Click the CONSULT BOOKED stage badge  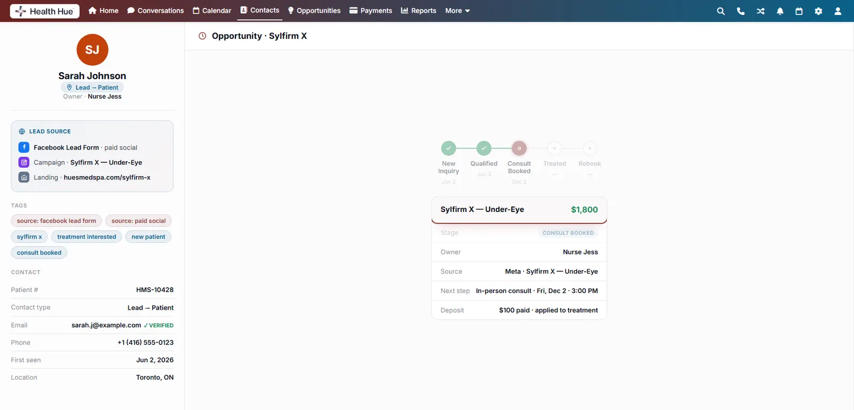[x=568, y=233]
